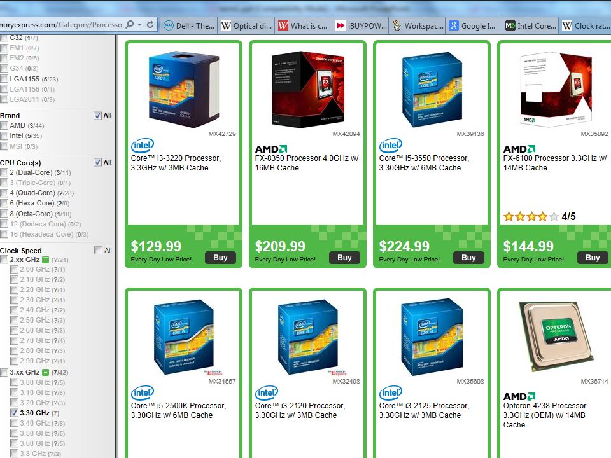Toggle the LGA1155 socket checkbox

click(4, 79)
